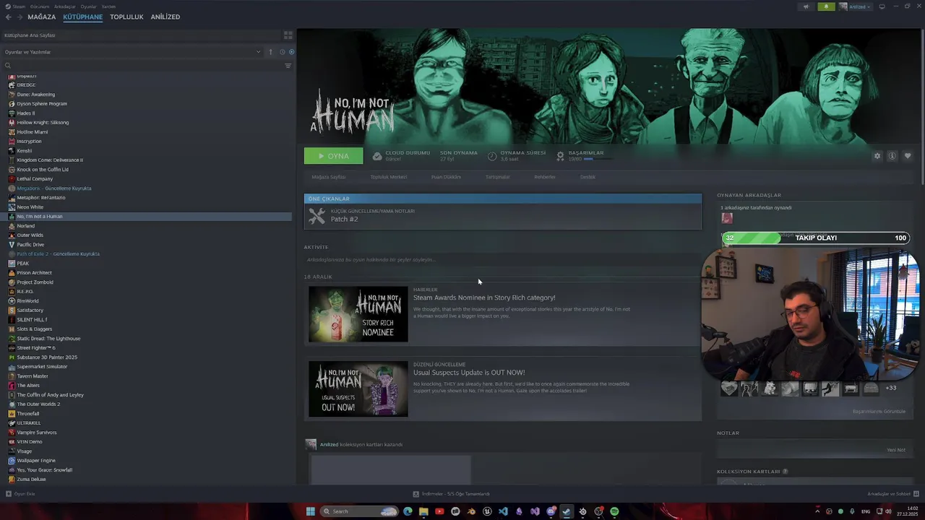The image size is (925, 520).
Task: Open the Tartışmalar link
Action: [497, 177]
